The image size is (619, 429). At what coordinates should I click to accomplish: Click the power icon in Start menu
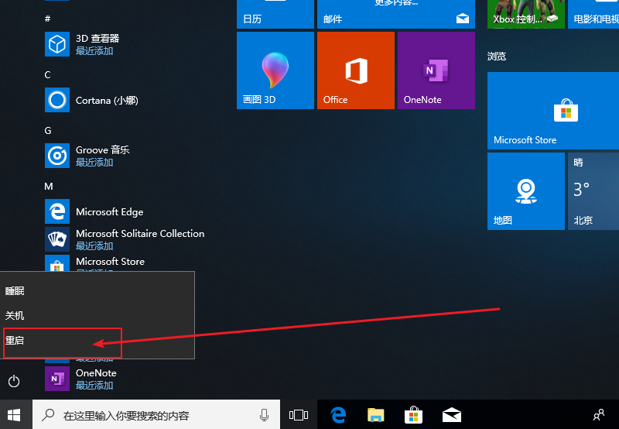(x=13, y=381)
